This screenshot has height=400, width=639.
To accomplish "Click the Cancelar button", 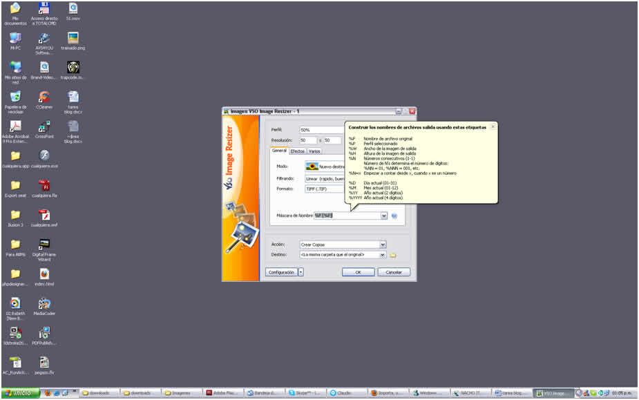I will click(x=394, y=272).
